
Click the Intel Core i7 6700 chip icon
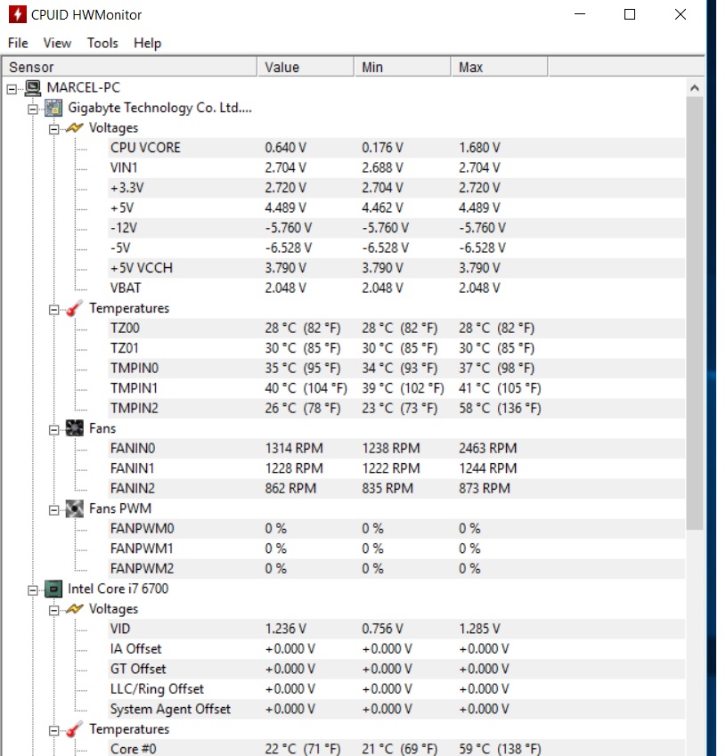pos(53,589)
